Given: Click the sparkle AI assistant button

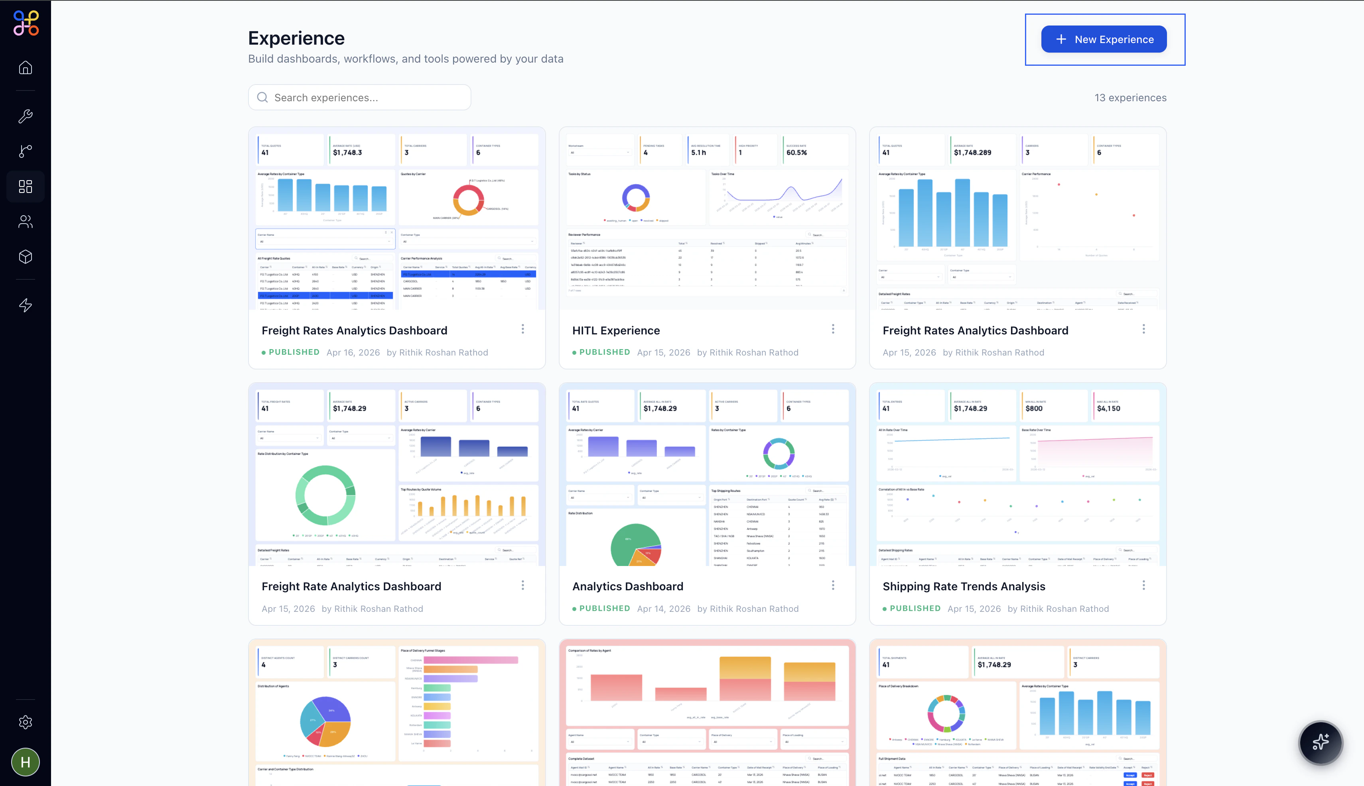Looking at the screenshot, I should [1320, 743].
